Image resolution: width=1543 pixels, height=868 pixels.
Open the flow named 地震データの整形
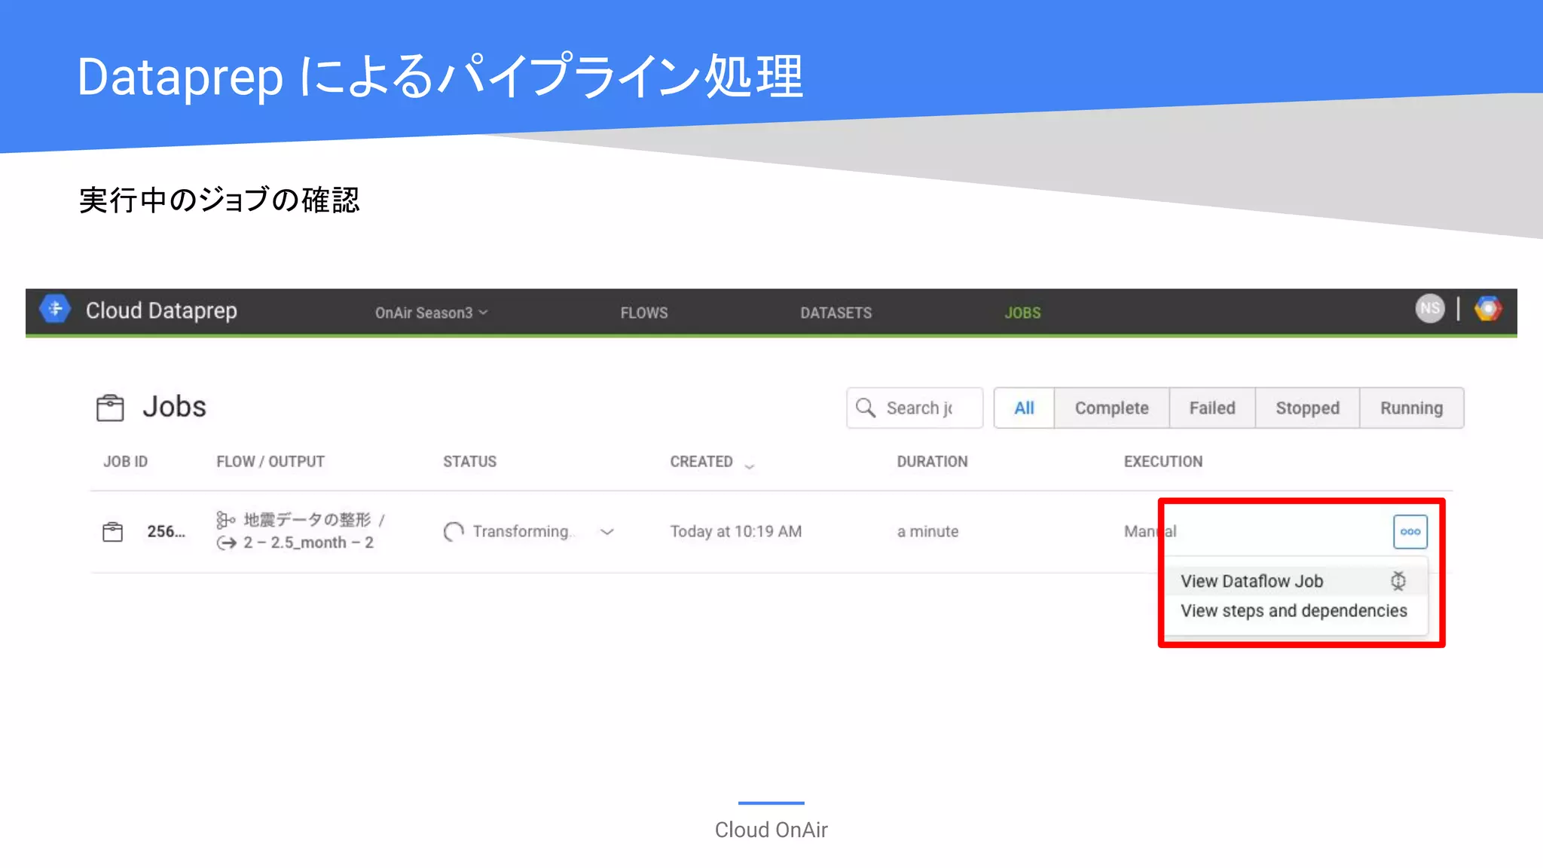[307, 520]
